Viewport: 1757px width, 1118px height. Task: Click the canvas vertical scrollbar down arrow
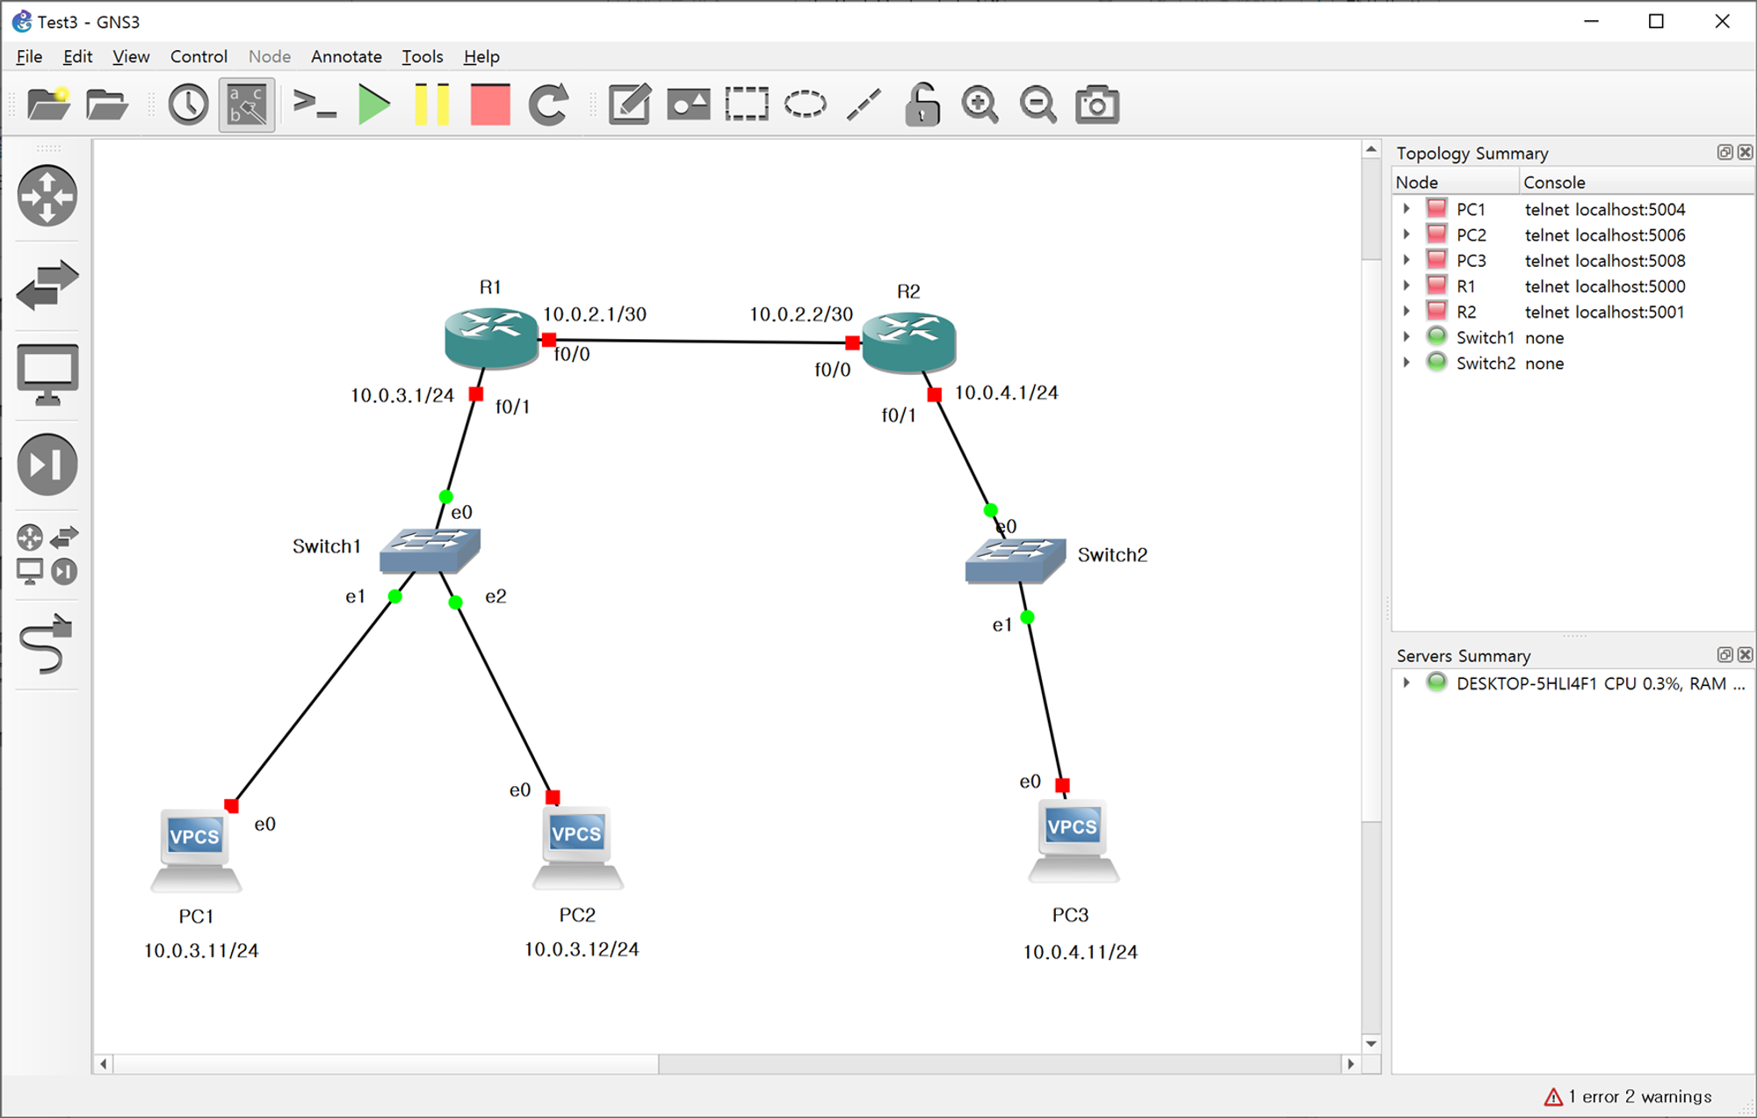tap(1371, 1043)
